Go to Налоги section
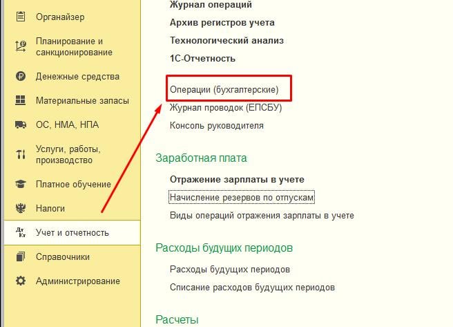The image size is (453, 327). 50,208
